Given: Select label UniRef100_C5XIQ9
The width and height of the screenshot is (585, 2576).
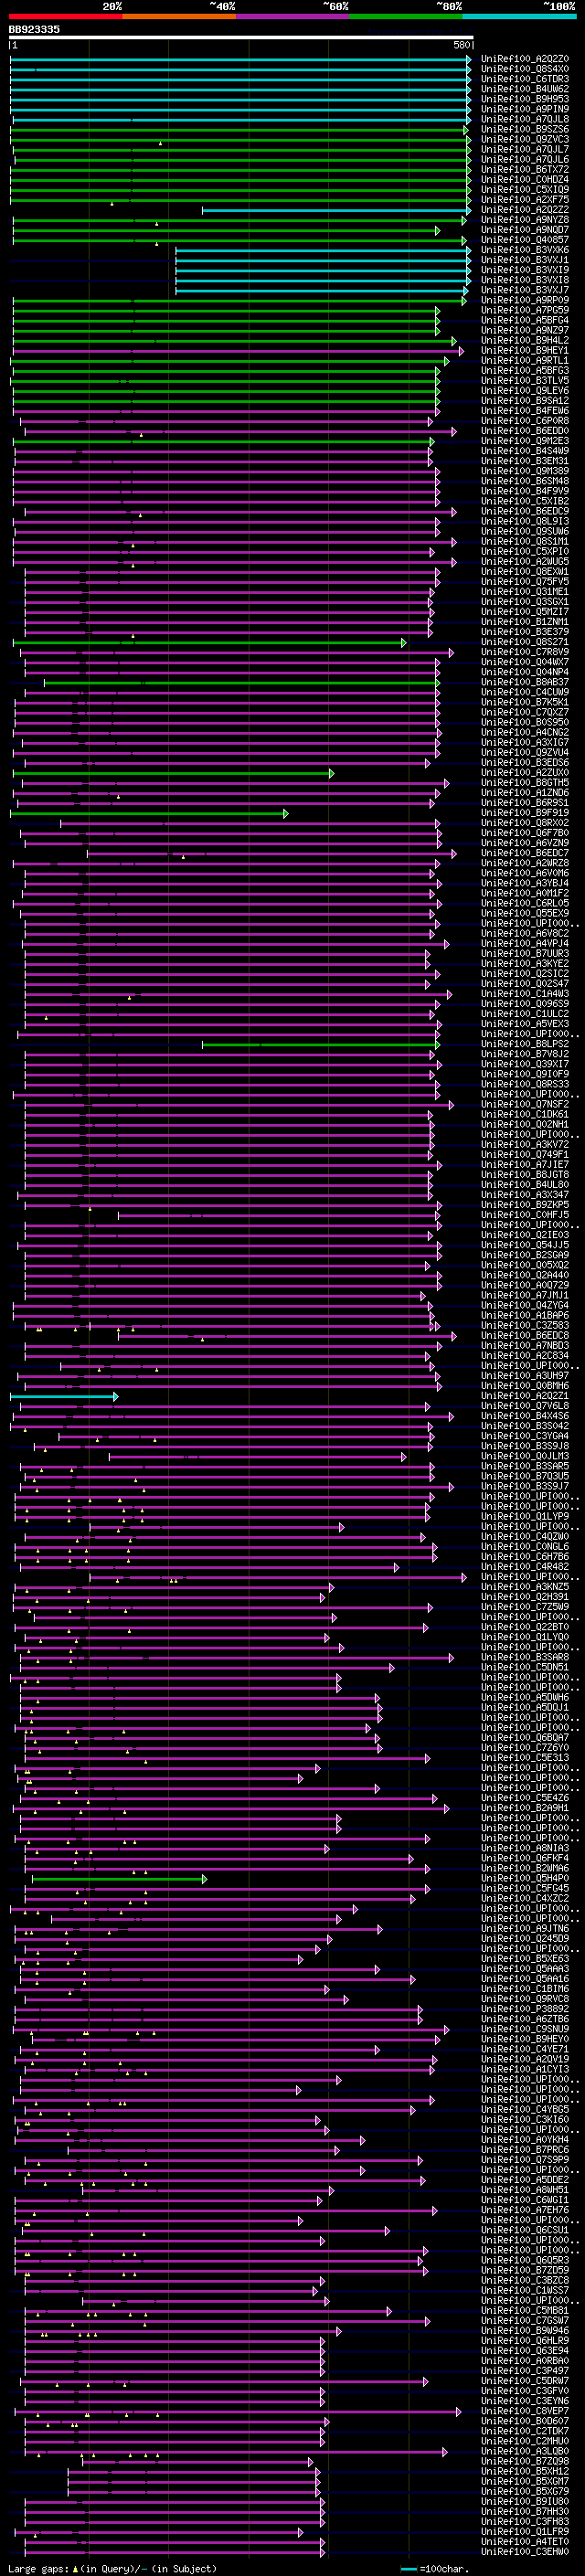Looking at the screenshot, I should (x=525, y=189).
